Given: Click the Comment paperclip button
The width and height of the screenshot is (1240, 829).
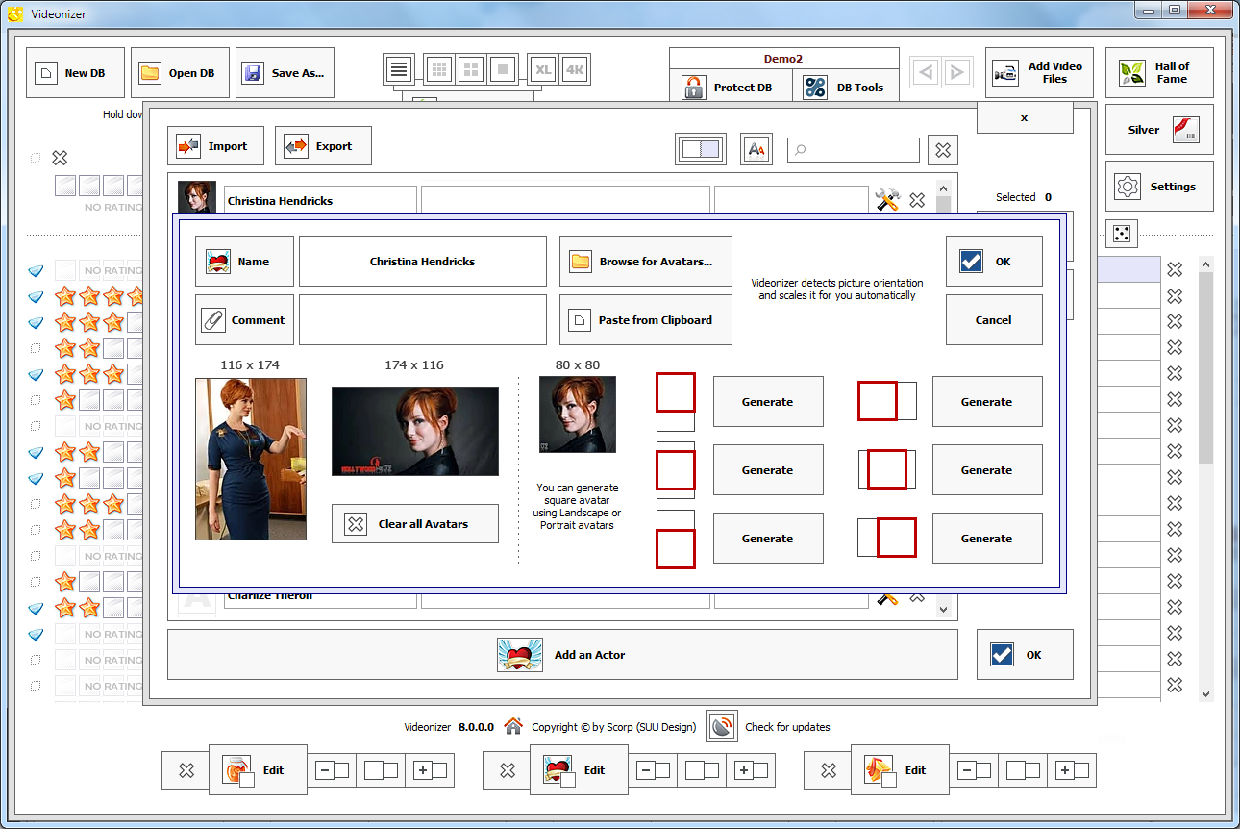Looking at the screenshot, I should (x=244, y=320).
